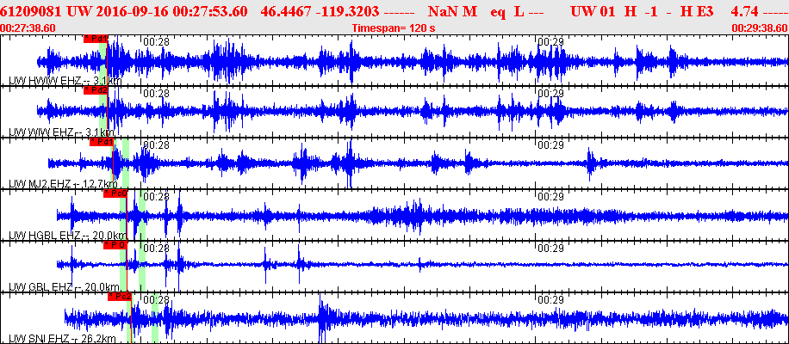The image size is (789, 344).
Task: Click the 00:29 time tick on GBL trace
Action: 550,248
